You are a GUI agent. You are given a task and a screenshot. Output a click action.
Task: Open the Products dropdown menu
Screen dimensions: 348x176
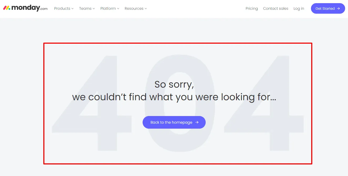point(62,8)
